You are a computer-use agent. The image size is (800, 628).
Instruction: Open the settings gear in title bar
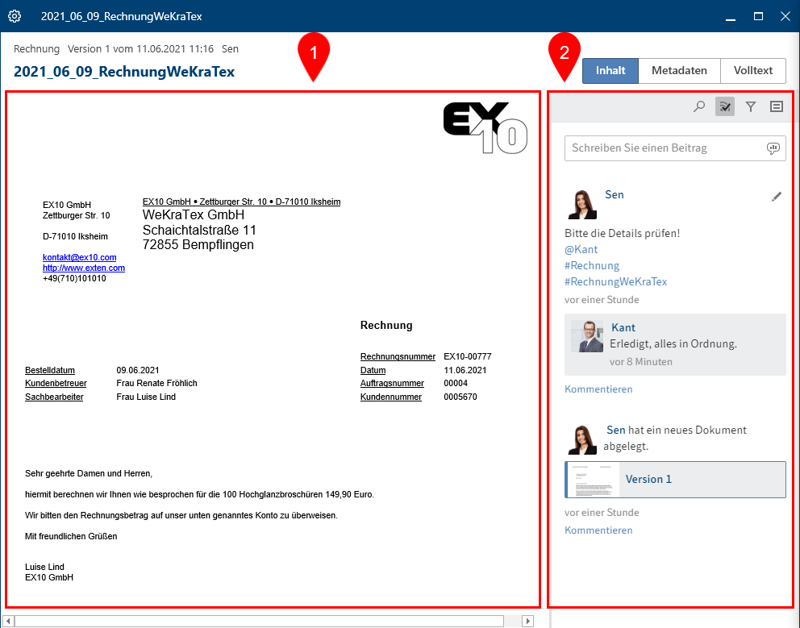[x=15, y=16]
